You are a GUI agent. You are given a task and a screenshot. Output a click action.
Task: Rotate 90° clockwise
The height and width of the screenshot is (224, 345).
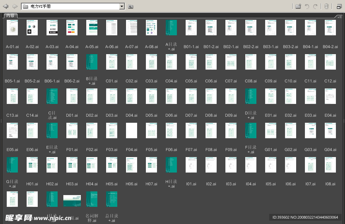click(x=315, y=6)
